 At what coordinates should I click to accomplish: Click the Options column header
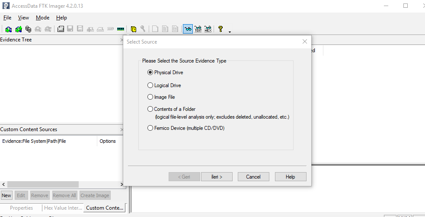(110, 141)
